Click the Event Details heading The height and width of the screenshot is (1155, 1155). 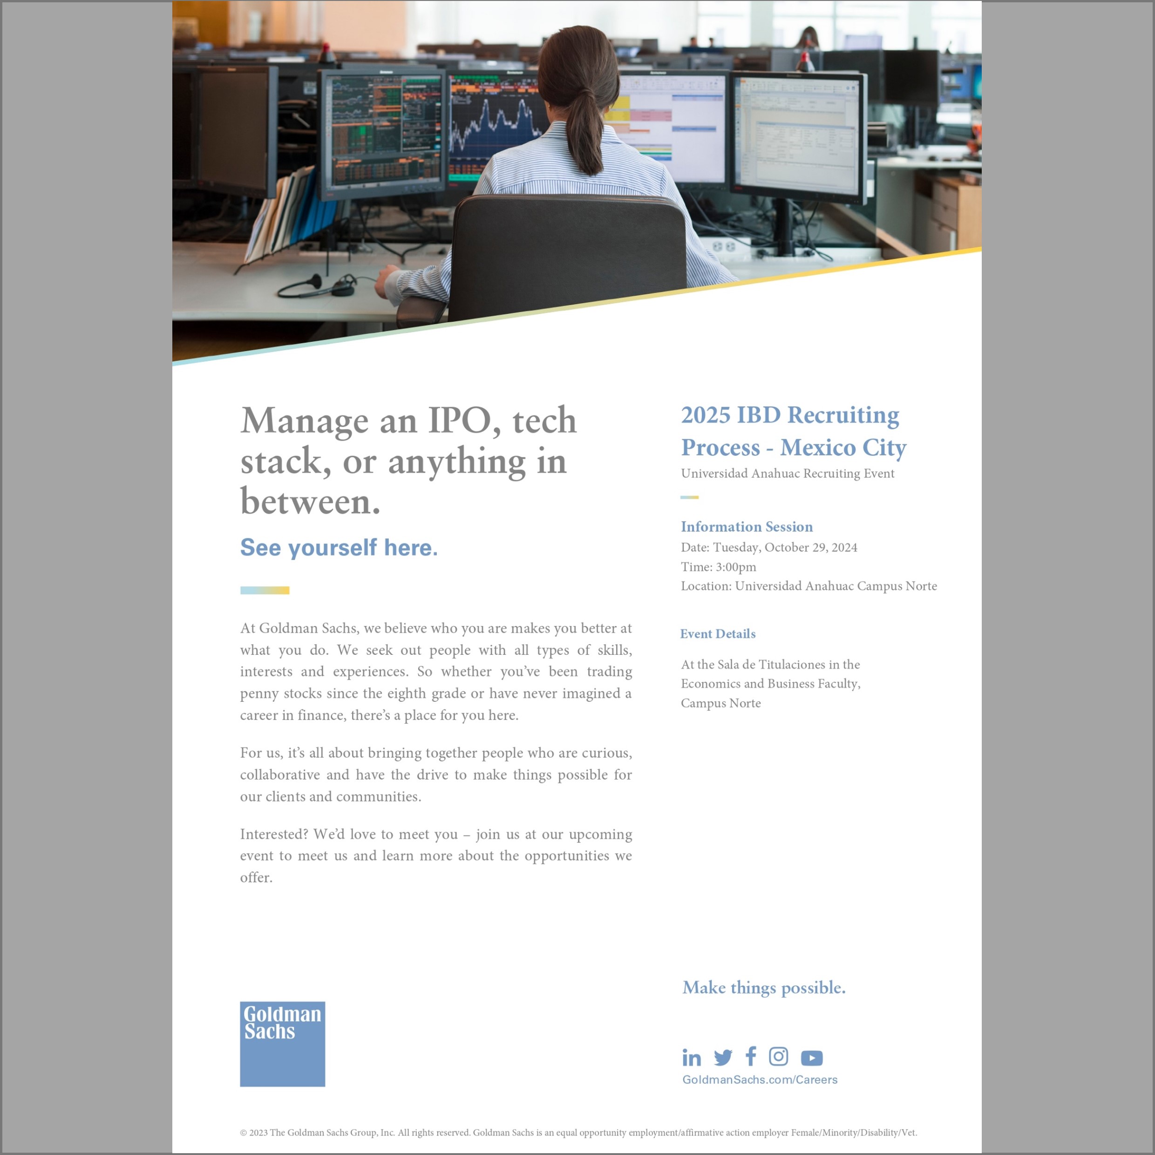[x=717, y=634]
